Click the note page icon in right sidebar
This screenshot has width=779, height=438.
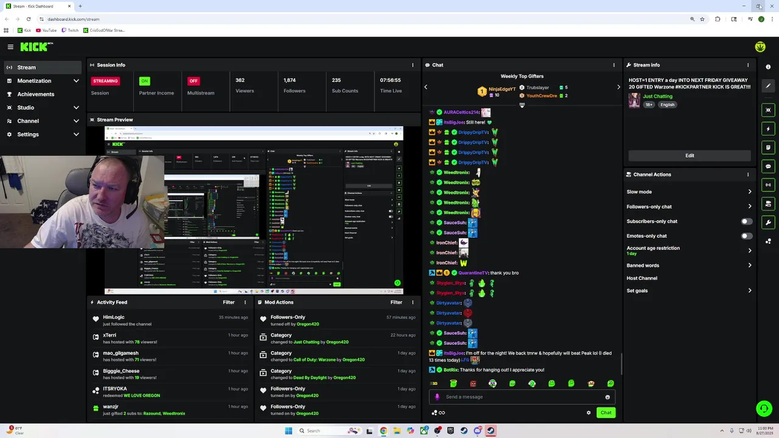click(768, 147)
